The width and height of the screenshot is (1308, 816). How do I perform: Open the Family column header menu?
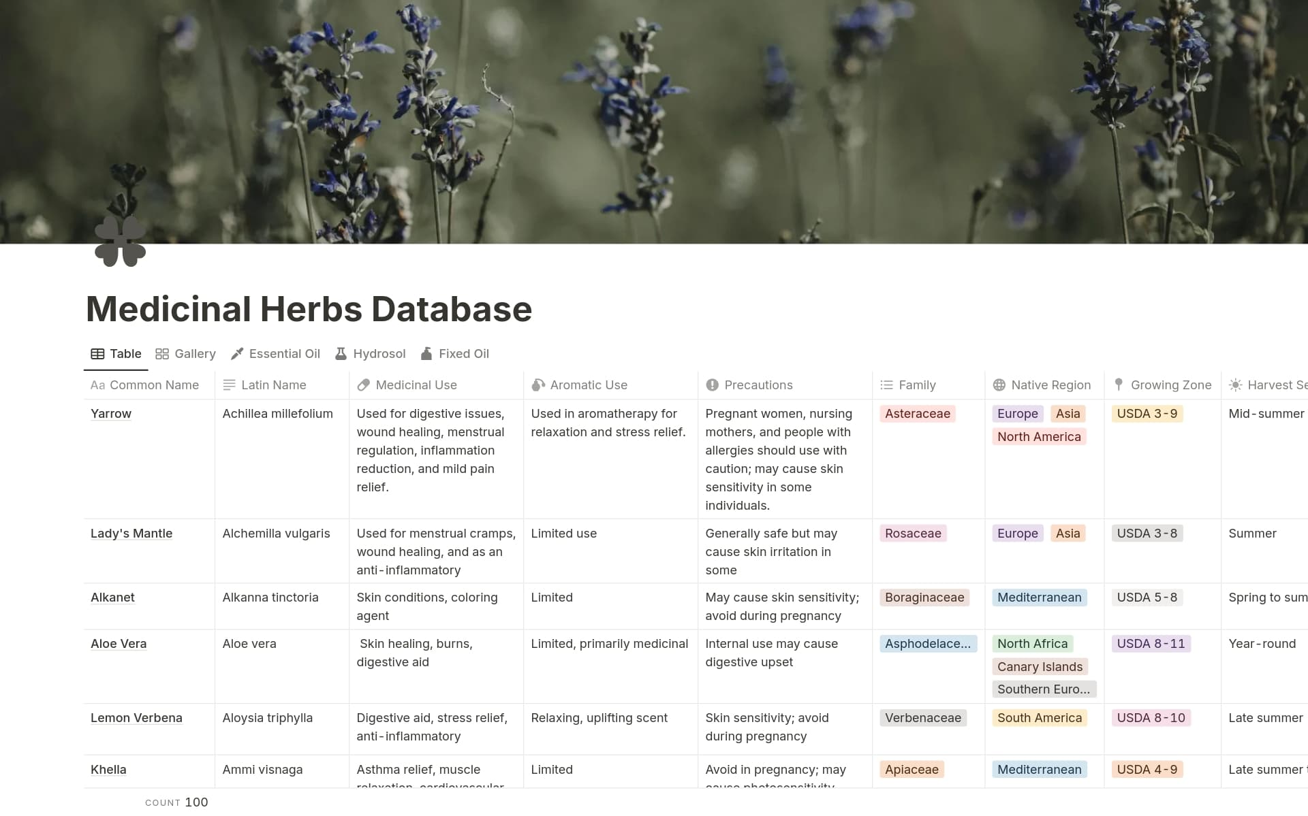point(929,385)
